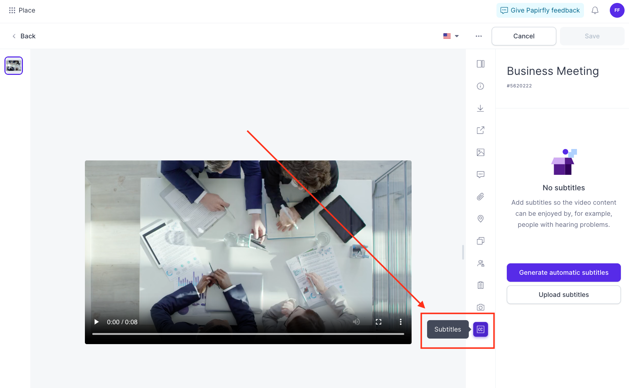Open the FF user avatar menu
The image size is (629, 388).
point(617,10)
